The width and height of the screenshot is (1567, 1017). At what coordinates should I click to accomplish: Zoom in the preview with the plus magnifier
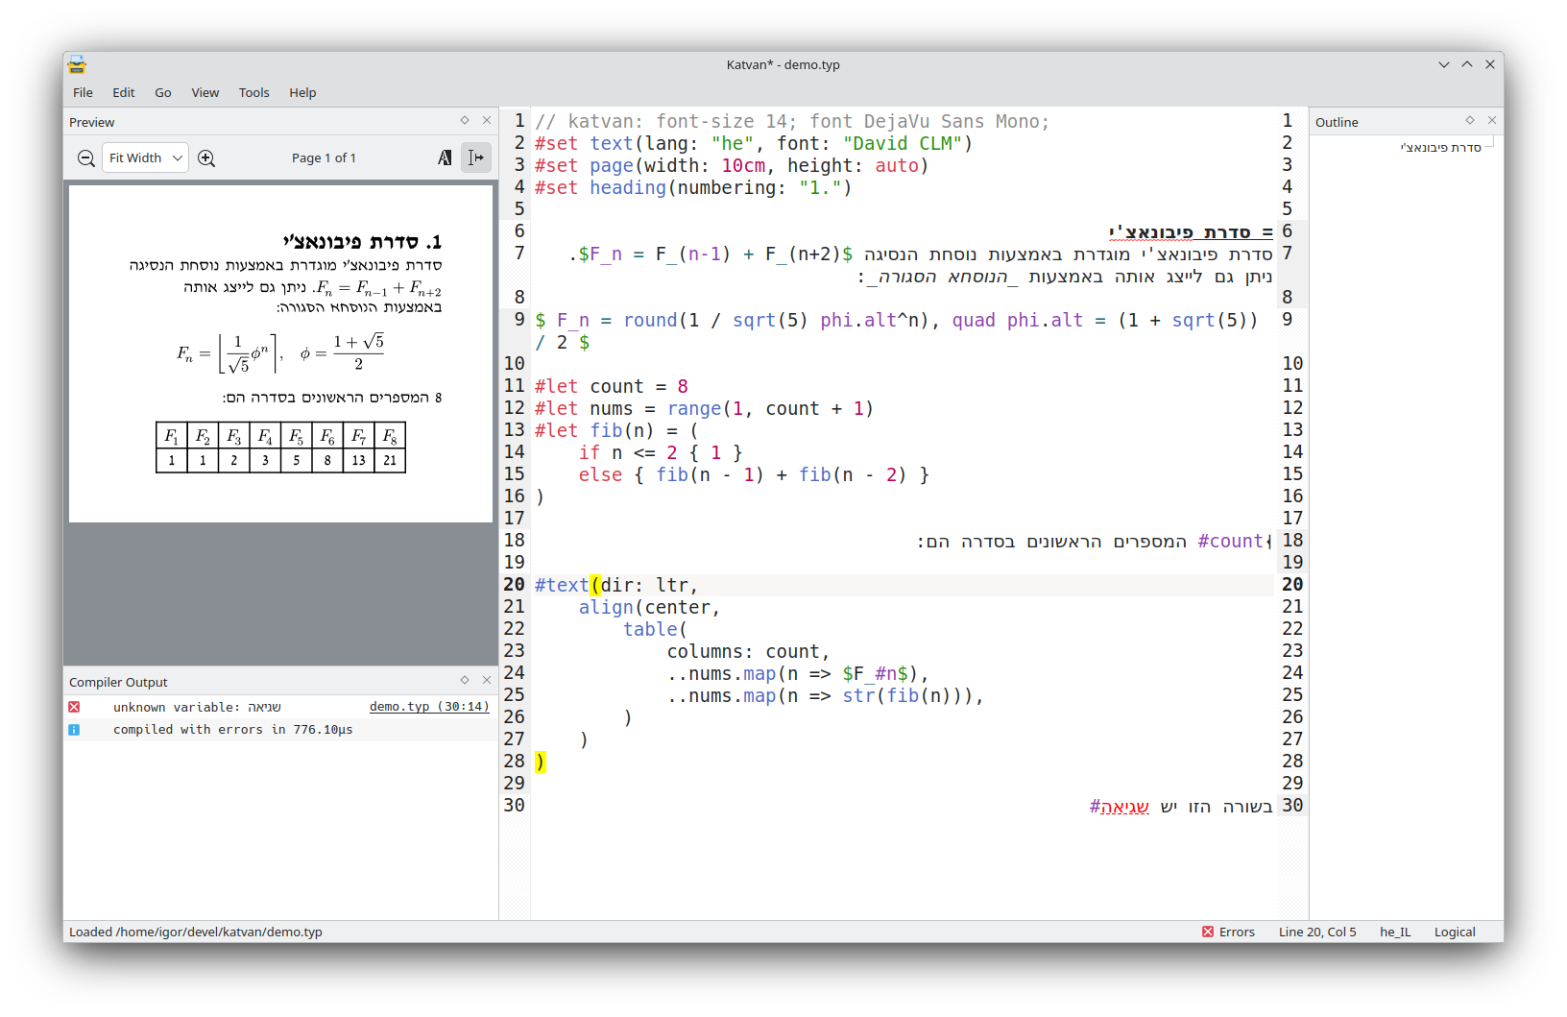pos(205,157)
